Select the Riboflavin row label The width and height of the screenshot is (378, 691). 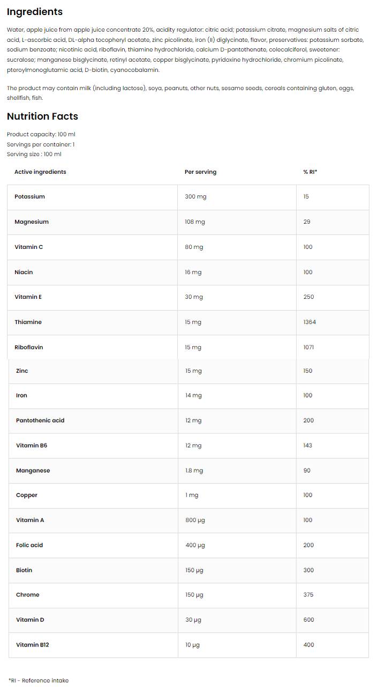click(28, 348)
